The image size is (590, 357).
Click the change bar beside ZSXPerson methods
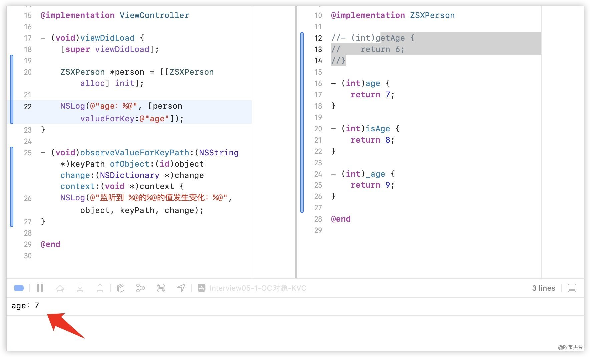point(302,122)
